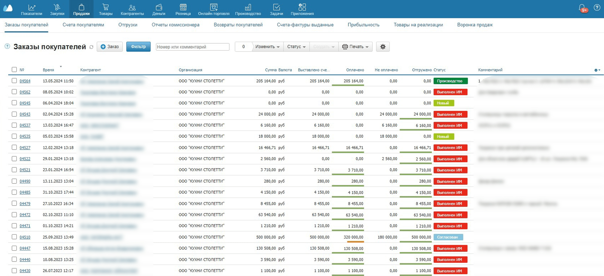
Task: Open list settings gear button
Action: (x=383, y=47)
